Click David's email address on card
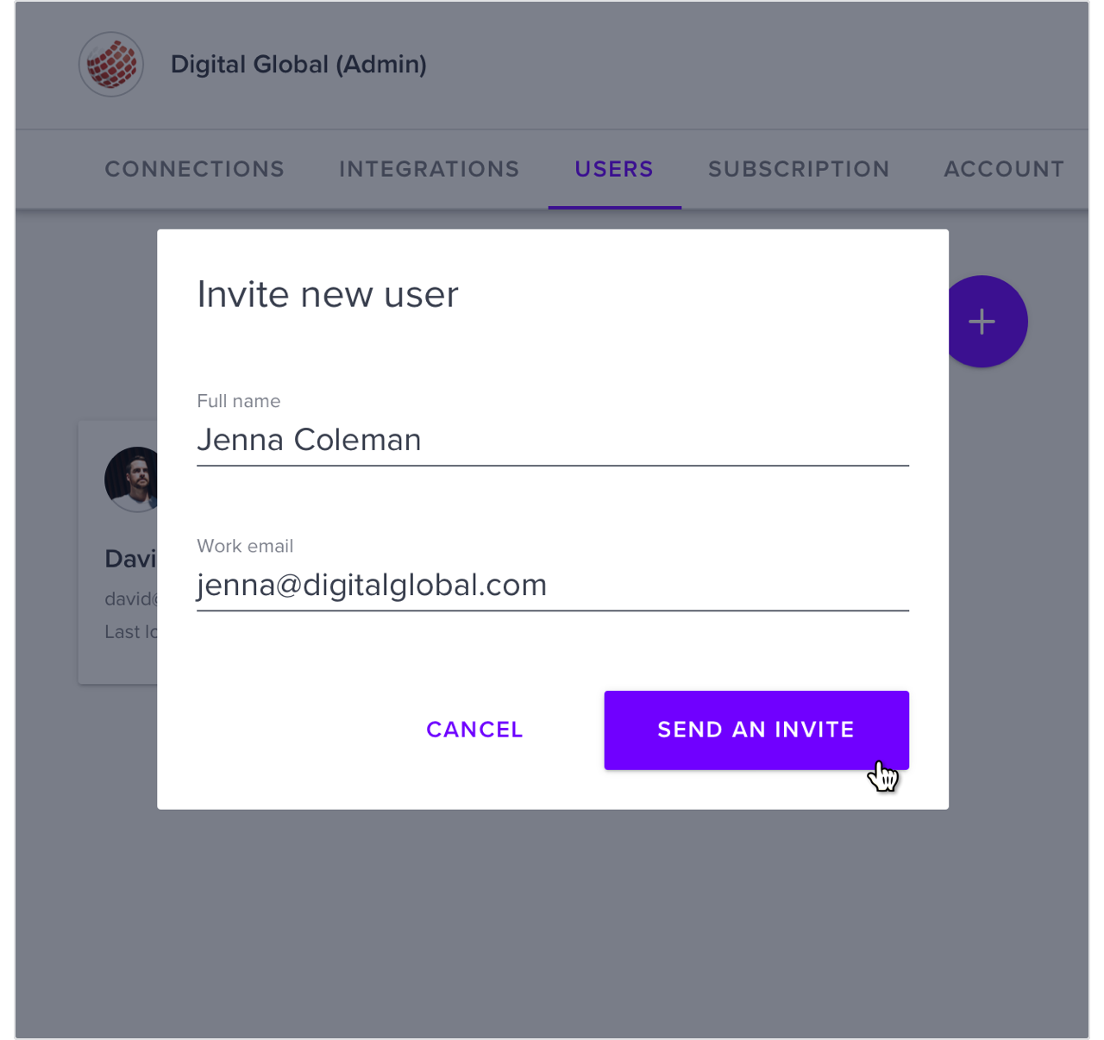Screen dimensions: 1104x1040 [x=130, y=598]
